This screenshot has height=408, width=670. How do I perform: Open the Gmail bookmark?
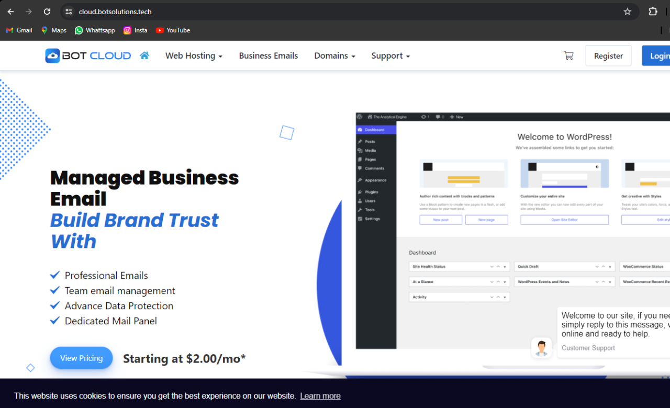tap(19, 30)
